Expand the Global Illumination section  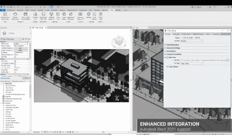[x=165, y=45]
